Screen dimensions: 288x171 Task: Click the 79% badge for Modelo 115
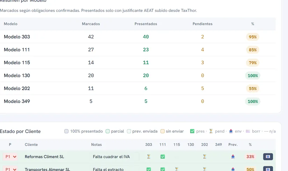(253, 63)
